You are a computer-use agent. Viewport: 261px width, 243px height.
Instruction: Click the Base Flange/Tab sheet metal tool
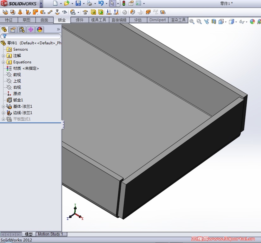click(x=5, y=12)
